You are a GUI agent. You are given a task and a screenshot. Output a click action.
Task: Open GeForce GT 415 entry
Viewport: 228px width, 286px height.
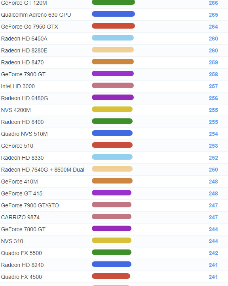pyautogui.click(x=22, y=193)
